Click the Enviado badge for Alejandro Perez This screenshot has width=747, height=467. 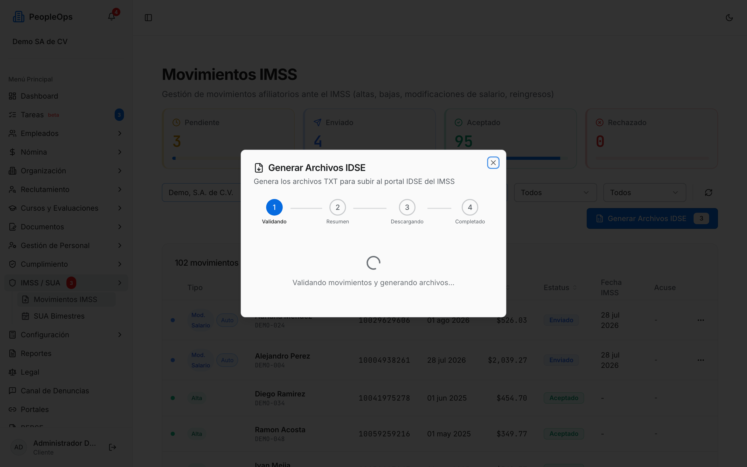pos(561,360)
